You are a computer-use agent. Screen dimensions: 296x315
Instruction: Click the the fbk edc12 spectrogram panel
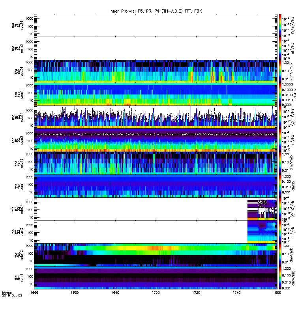[155, 255]
